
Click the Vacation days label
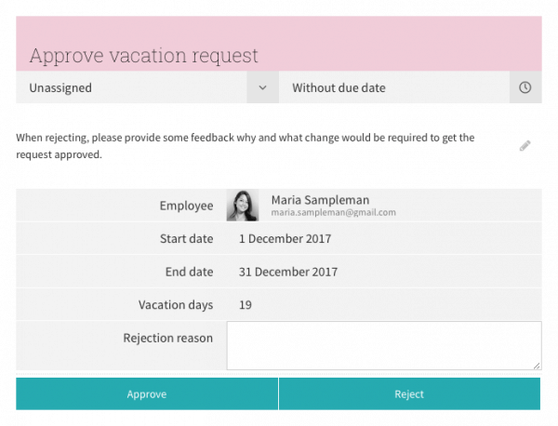point(176,305)
